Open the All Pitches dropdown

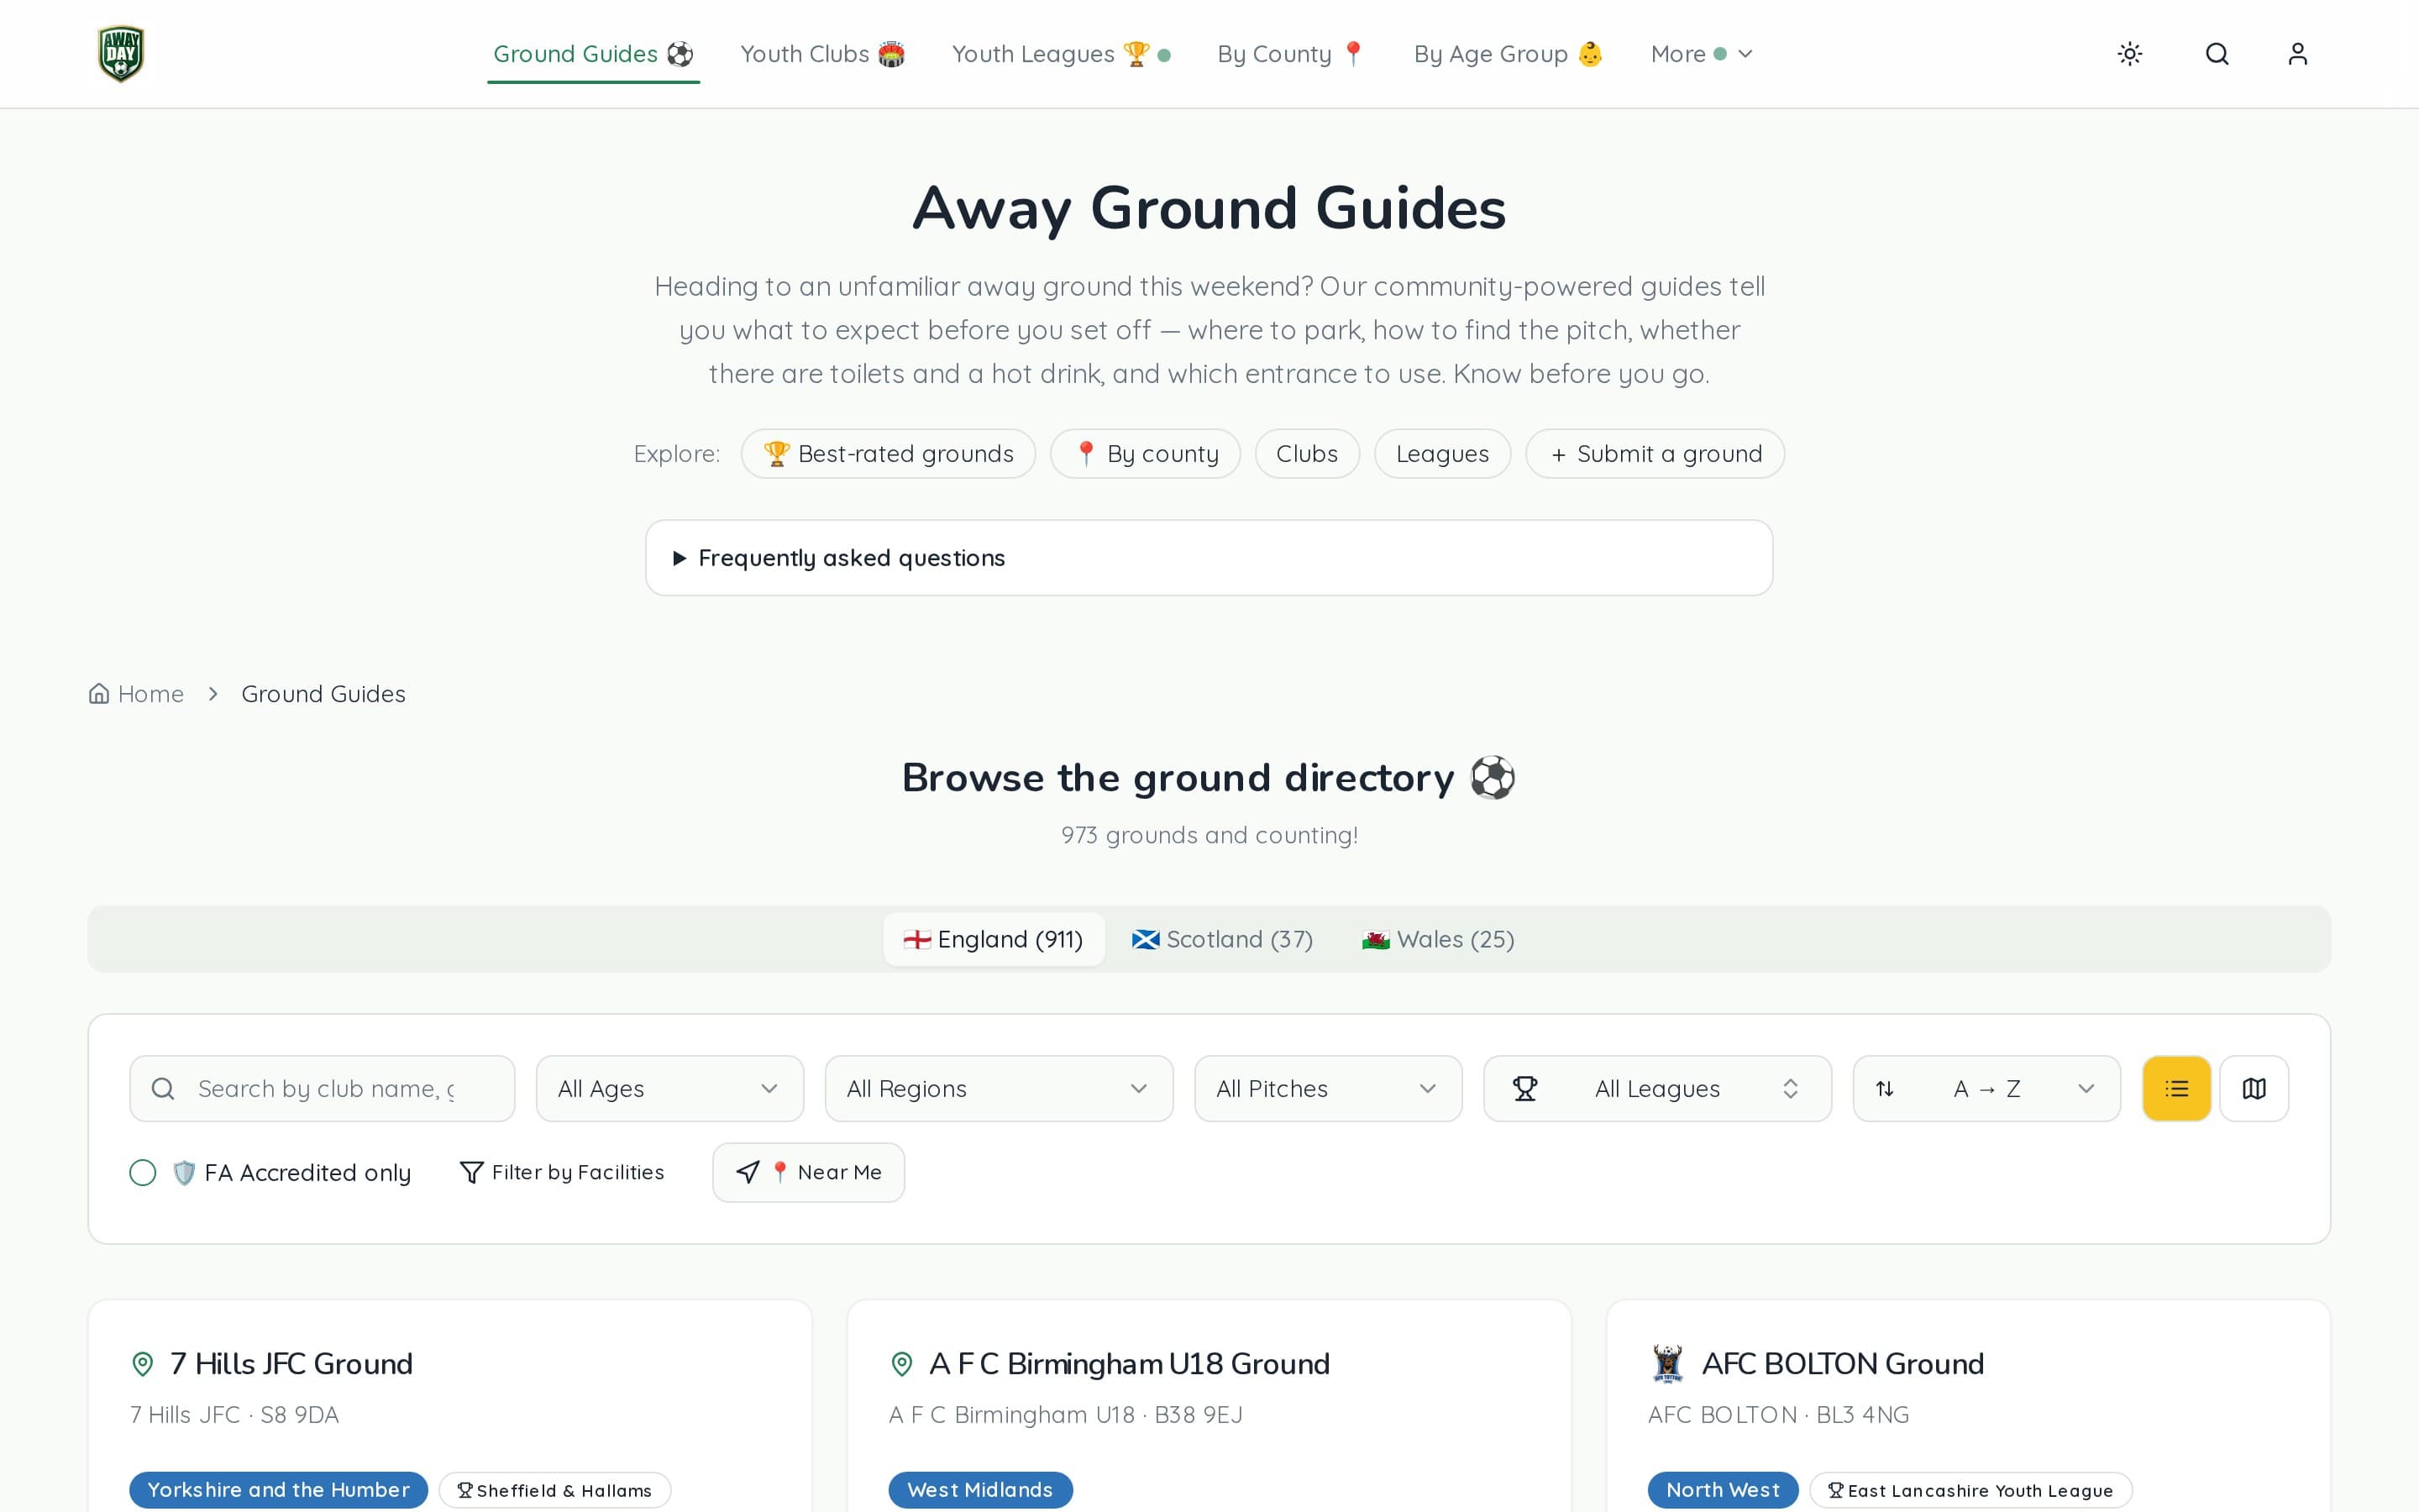coord(1327,1088)
